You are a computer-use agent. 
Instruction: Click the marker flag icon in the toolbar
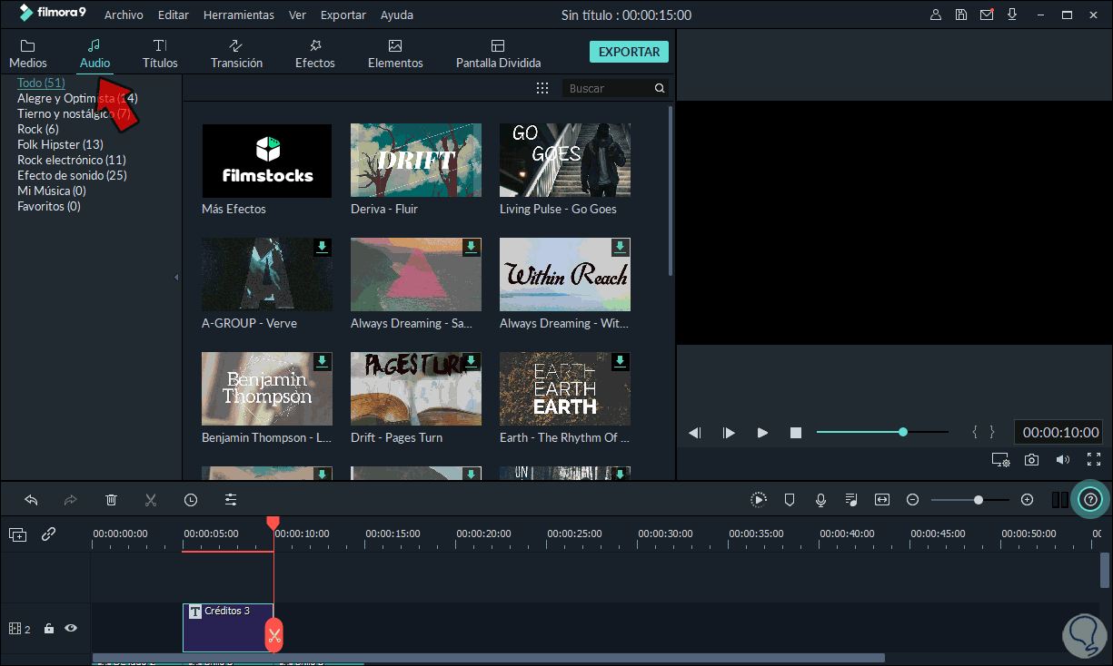[790, 499]
